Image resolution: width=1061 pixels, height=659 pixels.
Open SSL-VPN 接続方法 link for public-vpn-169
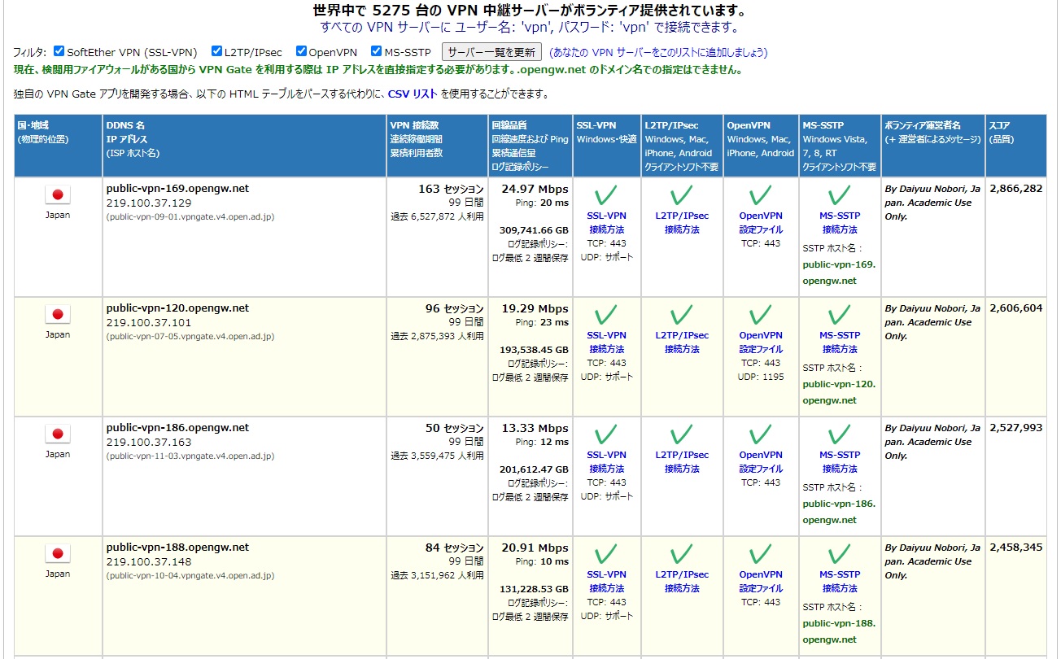(606, 223)
